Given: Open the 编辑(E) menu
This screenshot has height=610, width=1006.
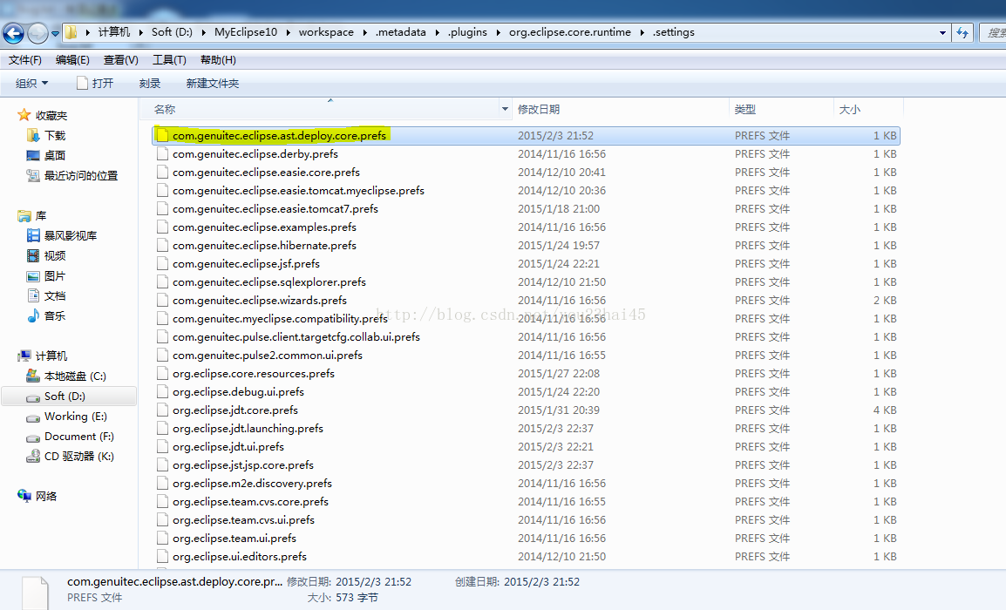Looking at the screenshot, I should pos(72,59).
